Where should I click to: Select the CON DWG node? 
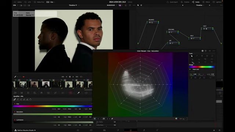tap(172, 32)
